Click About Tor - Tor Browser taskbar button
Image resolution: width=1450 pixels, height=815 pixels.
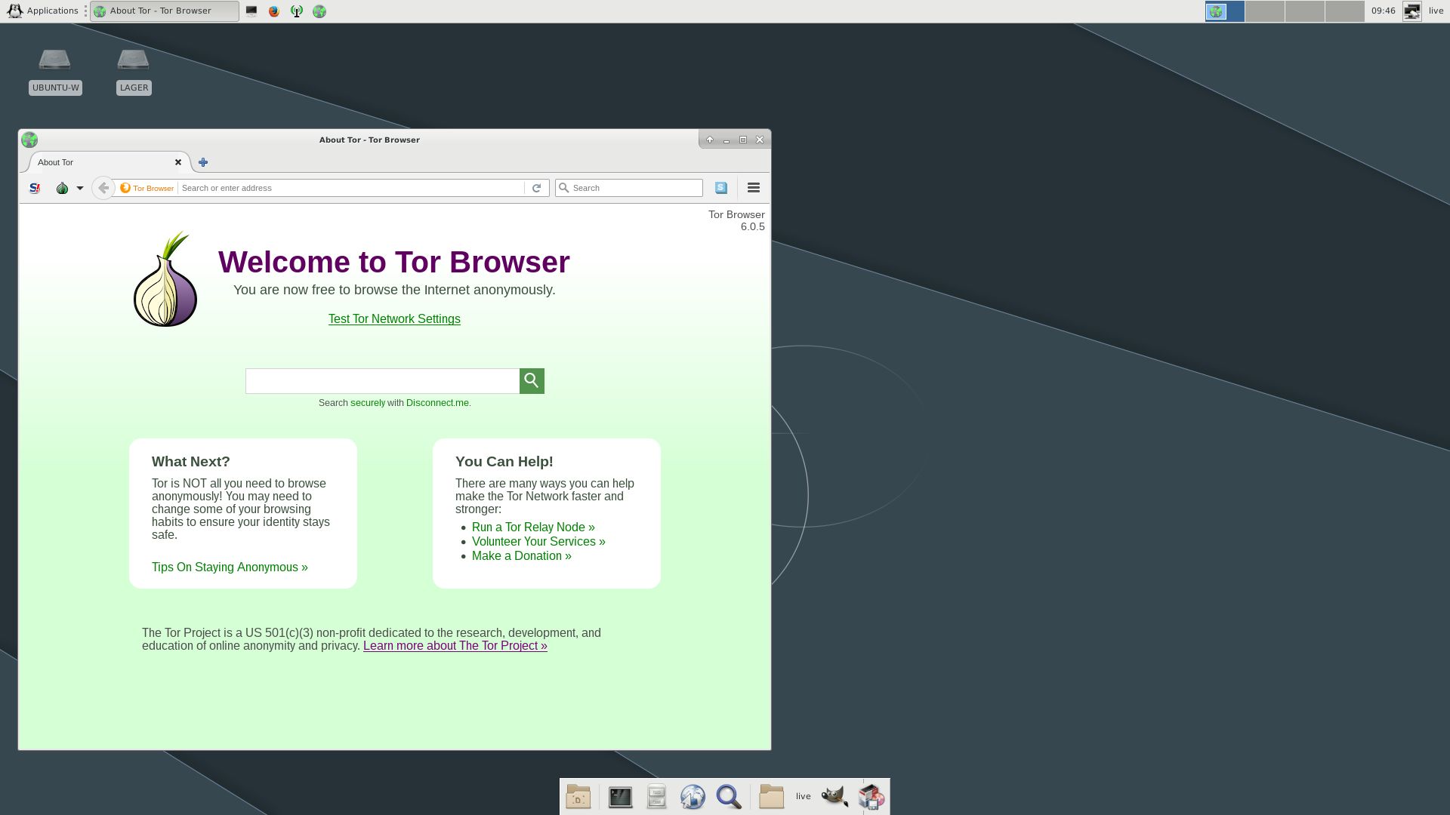coord(165,11)
